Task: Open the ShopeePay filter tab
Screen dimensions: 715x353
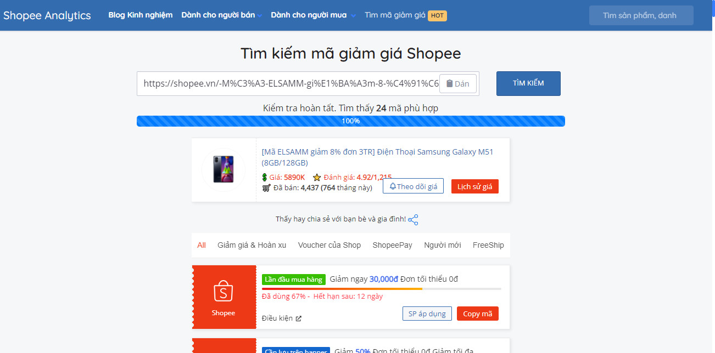Action: click(x=392, y=245)
